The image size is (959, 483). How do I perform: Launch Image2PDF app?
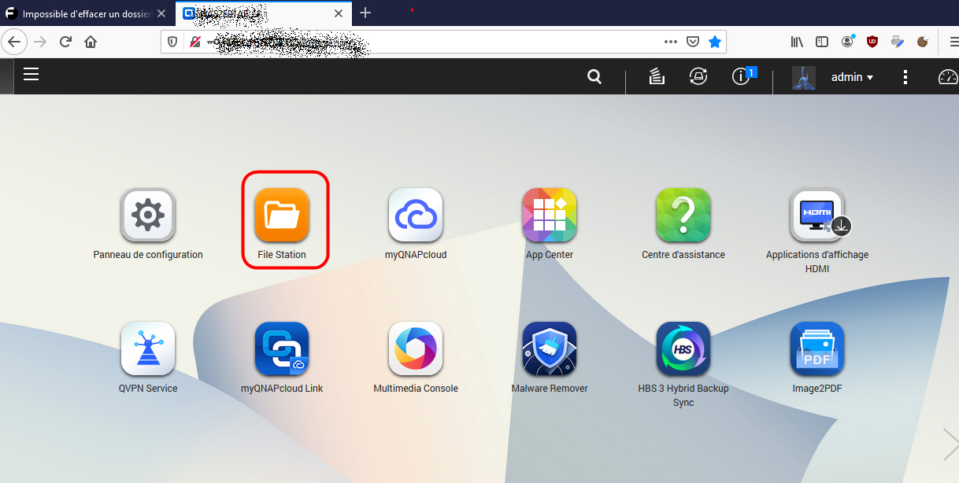[817, 348]
